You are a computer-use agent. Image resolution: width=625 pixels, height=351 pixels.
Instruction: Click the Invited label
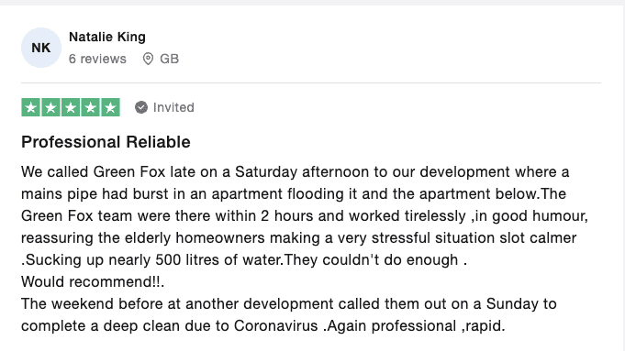[x=173, y=107]
